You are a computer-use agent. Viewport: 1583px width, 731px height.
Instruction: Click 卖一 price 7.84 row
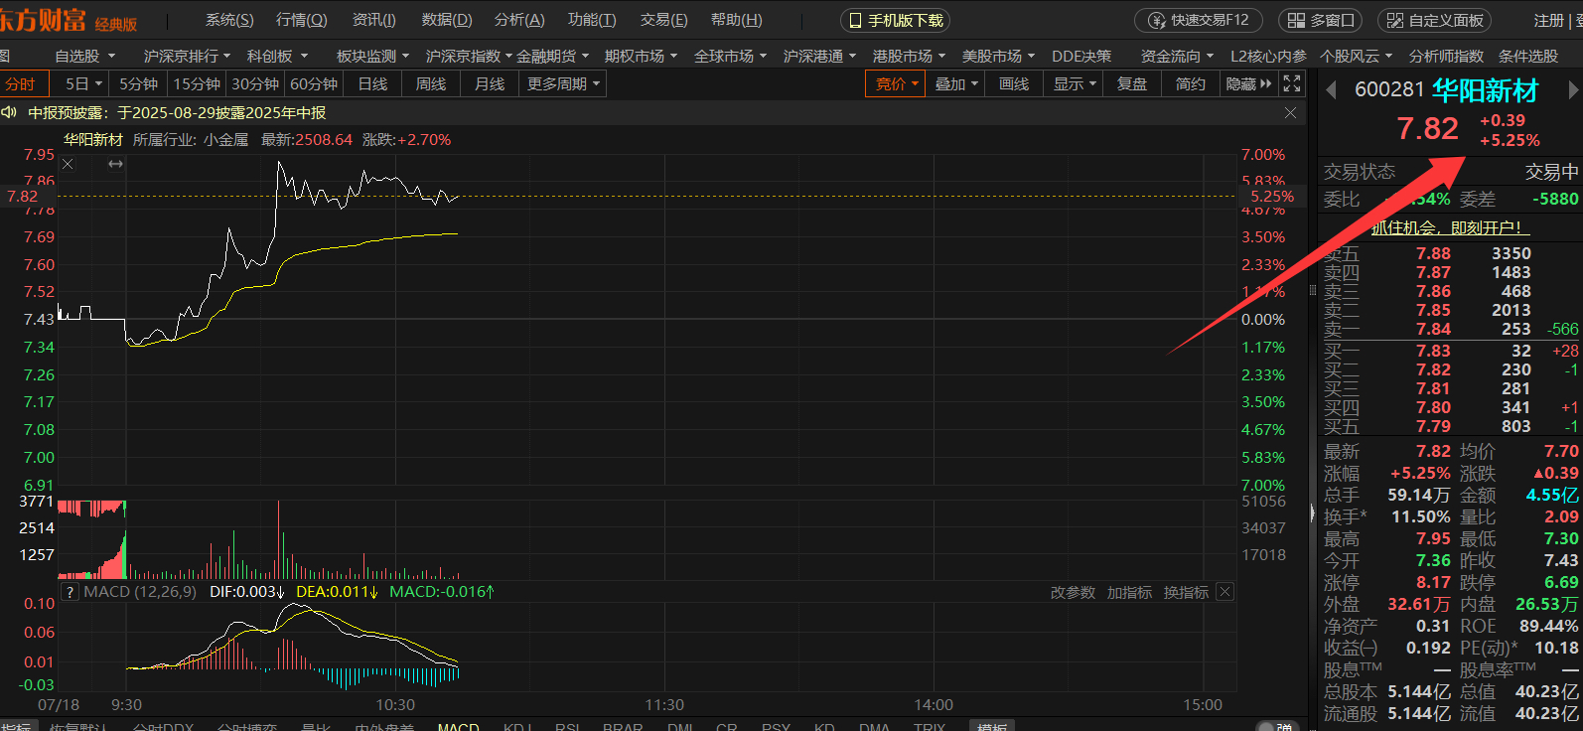[x=1450, y=329]
